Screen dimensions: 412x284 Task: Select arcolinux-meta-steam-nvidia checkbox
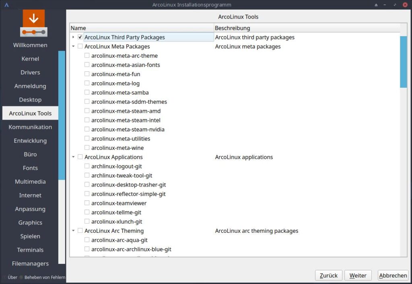pyautogui.click(x=87, y=129)
